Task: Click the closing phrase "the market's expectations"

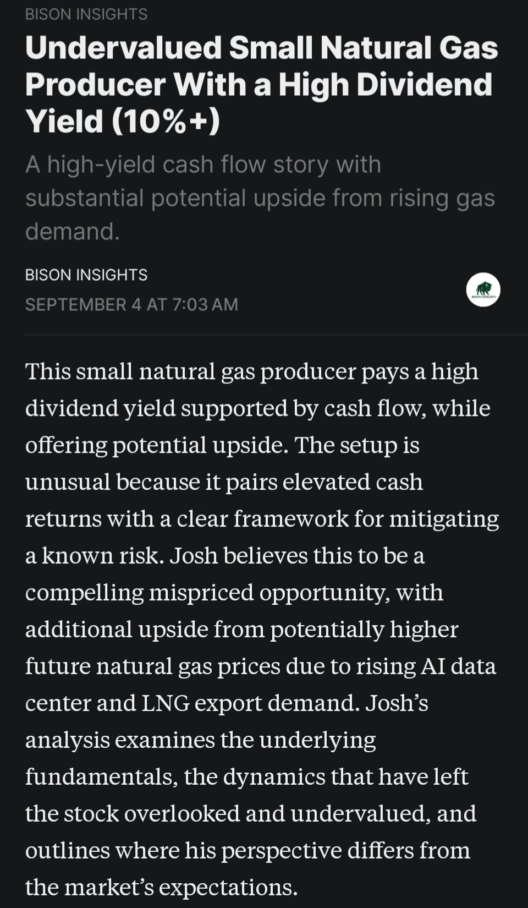Action: (x=161, y=888)
